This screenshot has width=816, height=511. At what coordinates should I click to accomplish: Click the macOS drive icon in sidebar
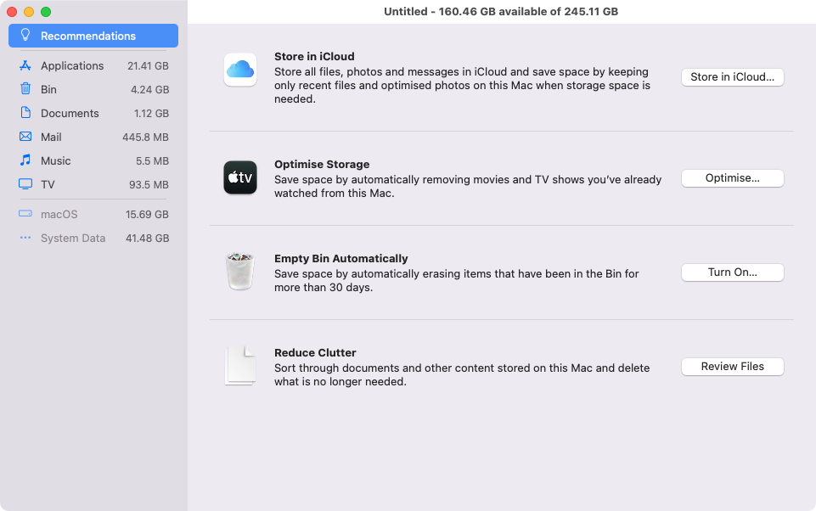25,213
